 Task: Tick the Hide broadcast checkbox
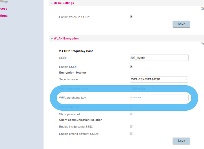pyautogui.click(x=131, y=107)
